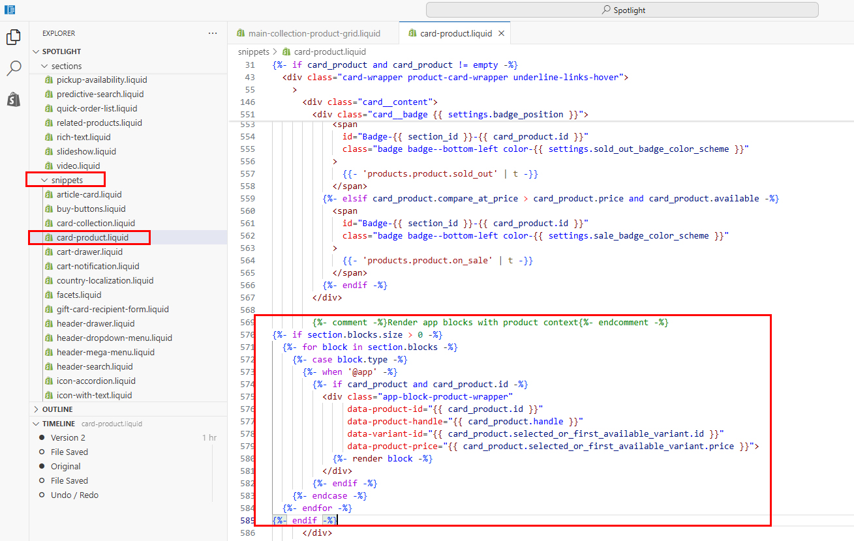Select the Undo / Redo timeline entry
This screenshot has height=541, width=854.
pos(74,495)
